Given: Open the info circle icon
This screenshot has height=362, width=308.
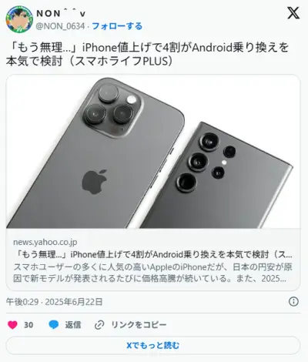Looking at the screenshot, I should [x=293, y=301].
